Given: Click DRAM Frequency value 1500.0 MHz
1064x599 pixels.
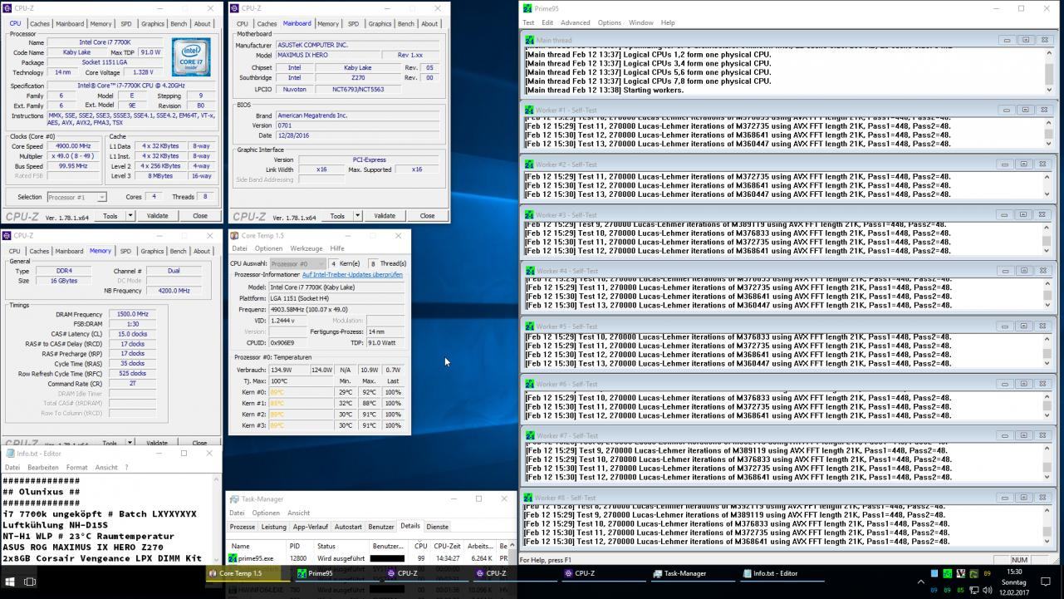Looking at the screenshot, I should coord(132,314).
